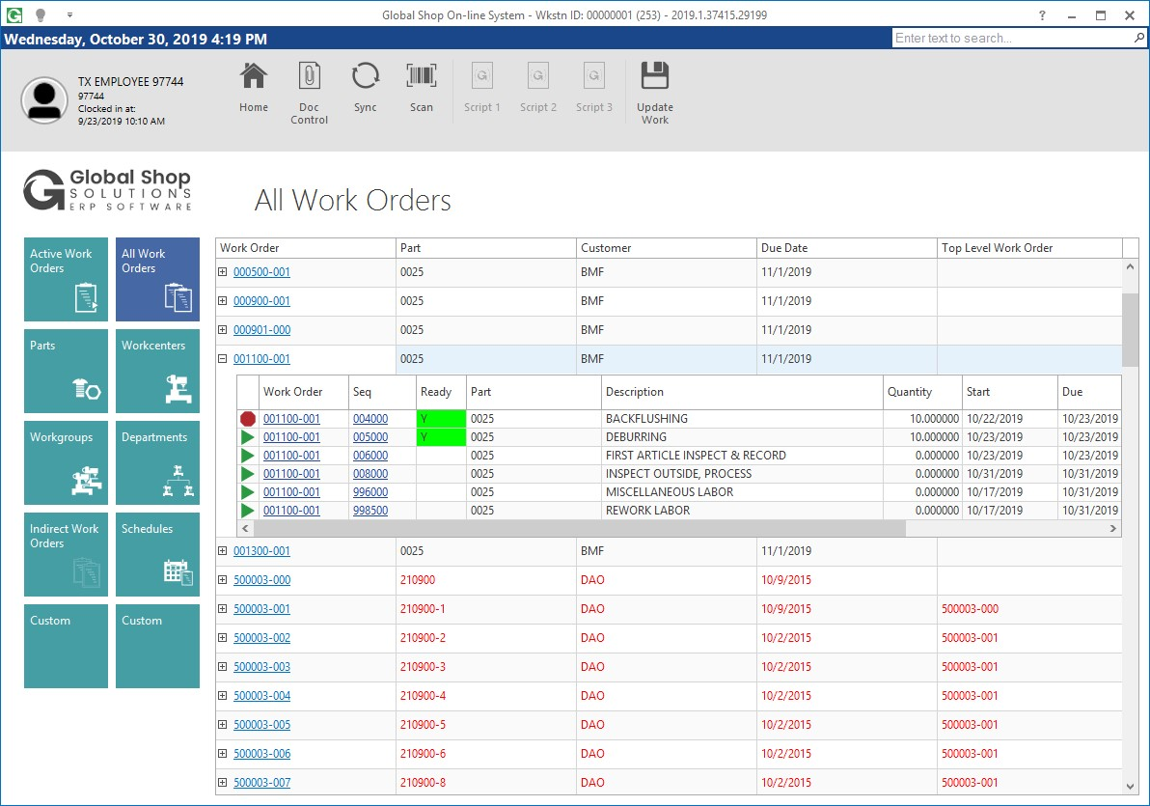This screenshot has height=806, width=1150.
Task: Open sequence link 004000
Action: tap(370, 419)
